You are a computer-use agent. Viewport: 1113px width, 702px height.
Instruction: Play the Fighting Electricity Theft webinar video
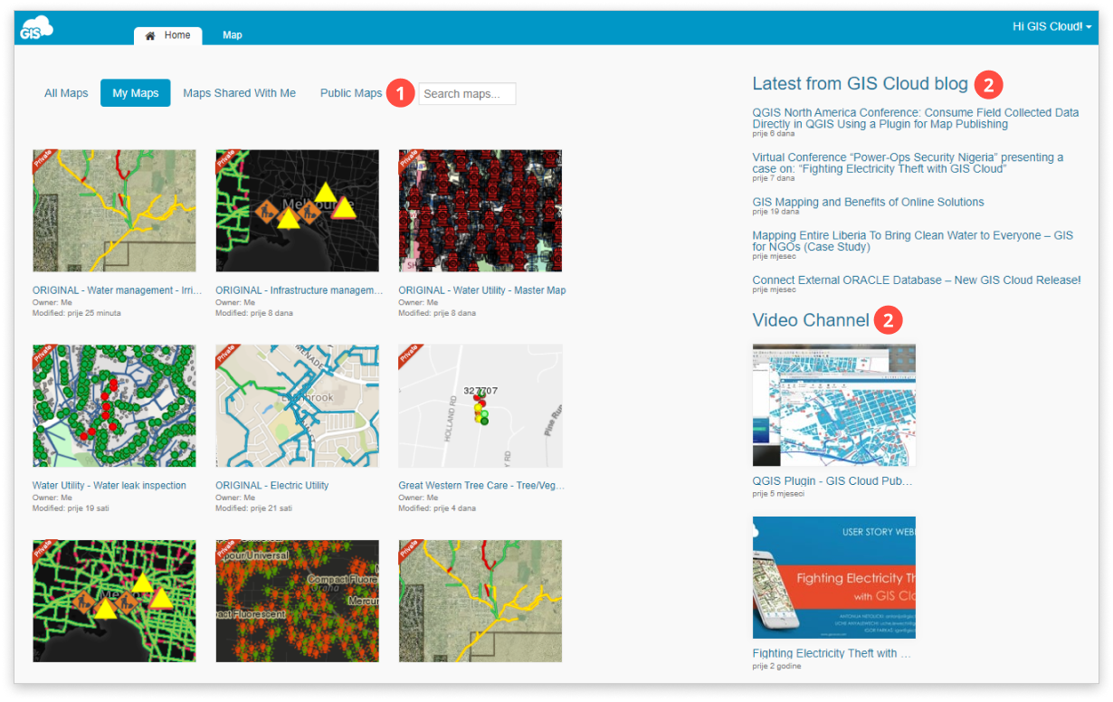tap(832, 577)
